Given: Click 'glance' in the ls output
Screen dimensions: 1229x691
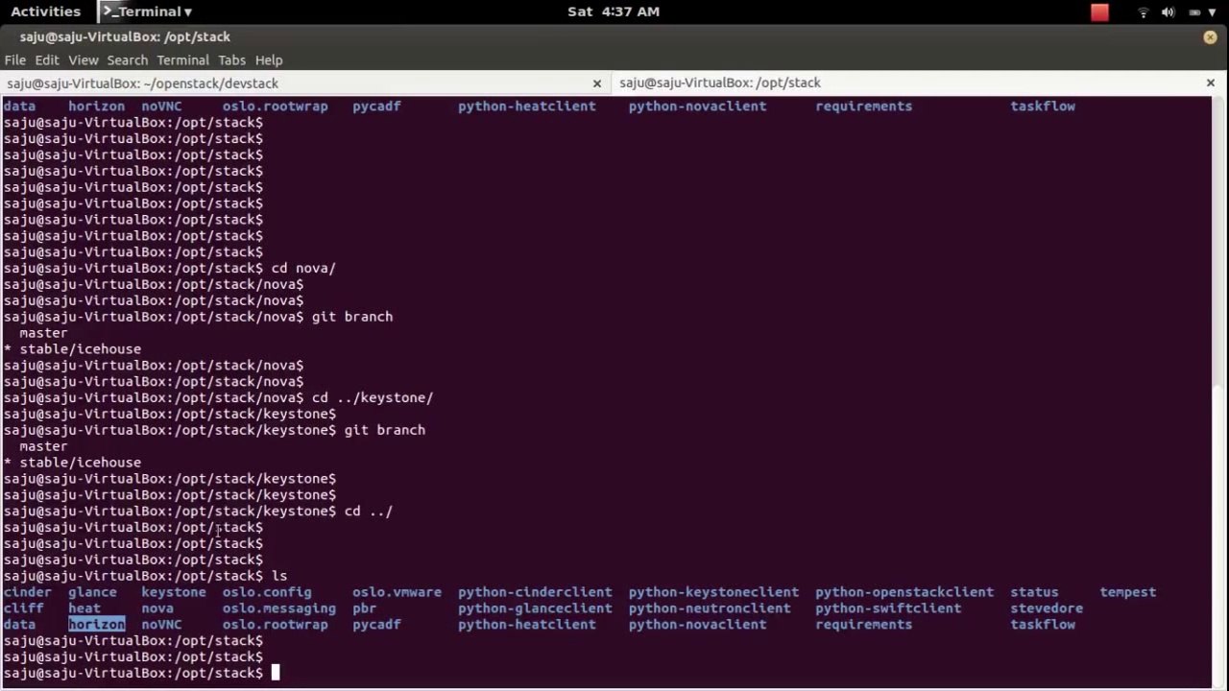Looking at the screenshot, I should [92, 592].
